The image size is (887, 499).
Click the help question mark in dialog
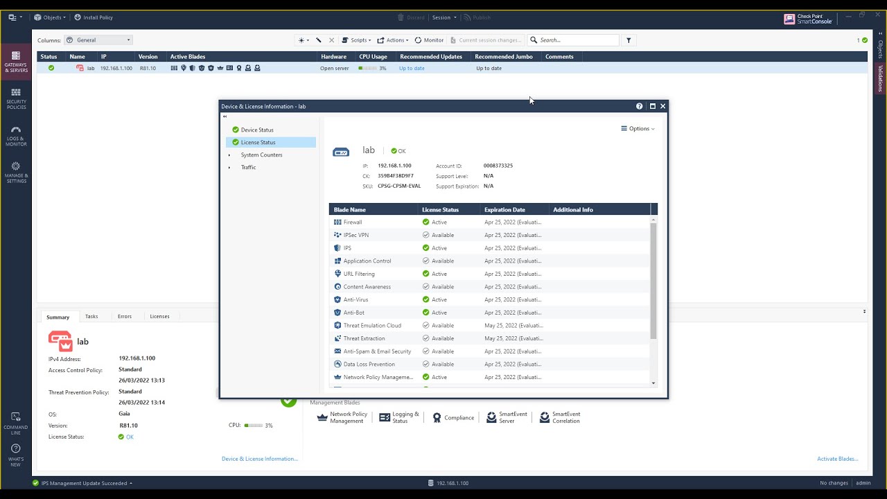pos(639,106)
